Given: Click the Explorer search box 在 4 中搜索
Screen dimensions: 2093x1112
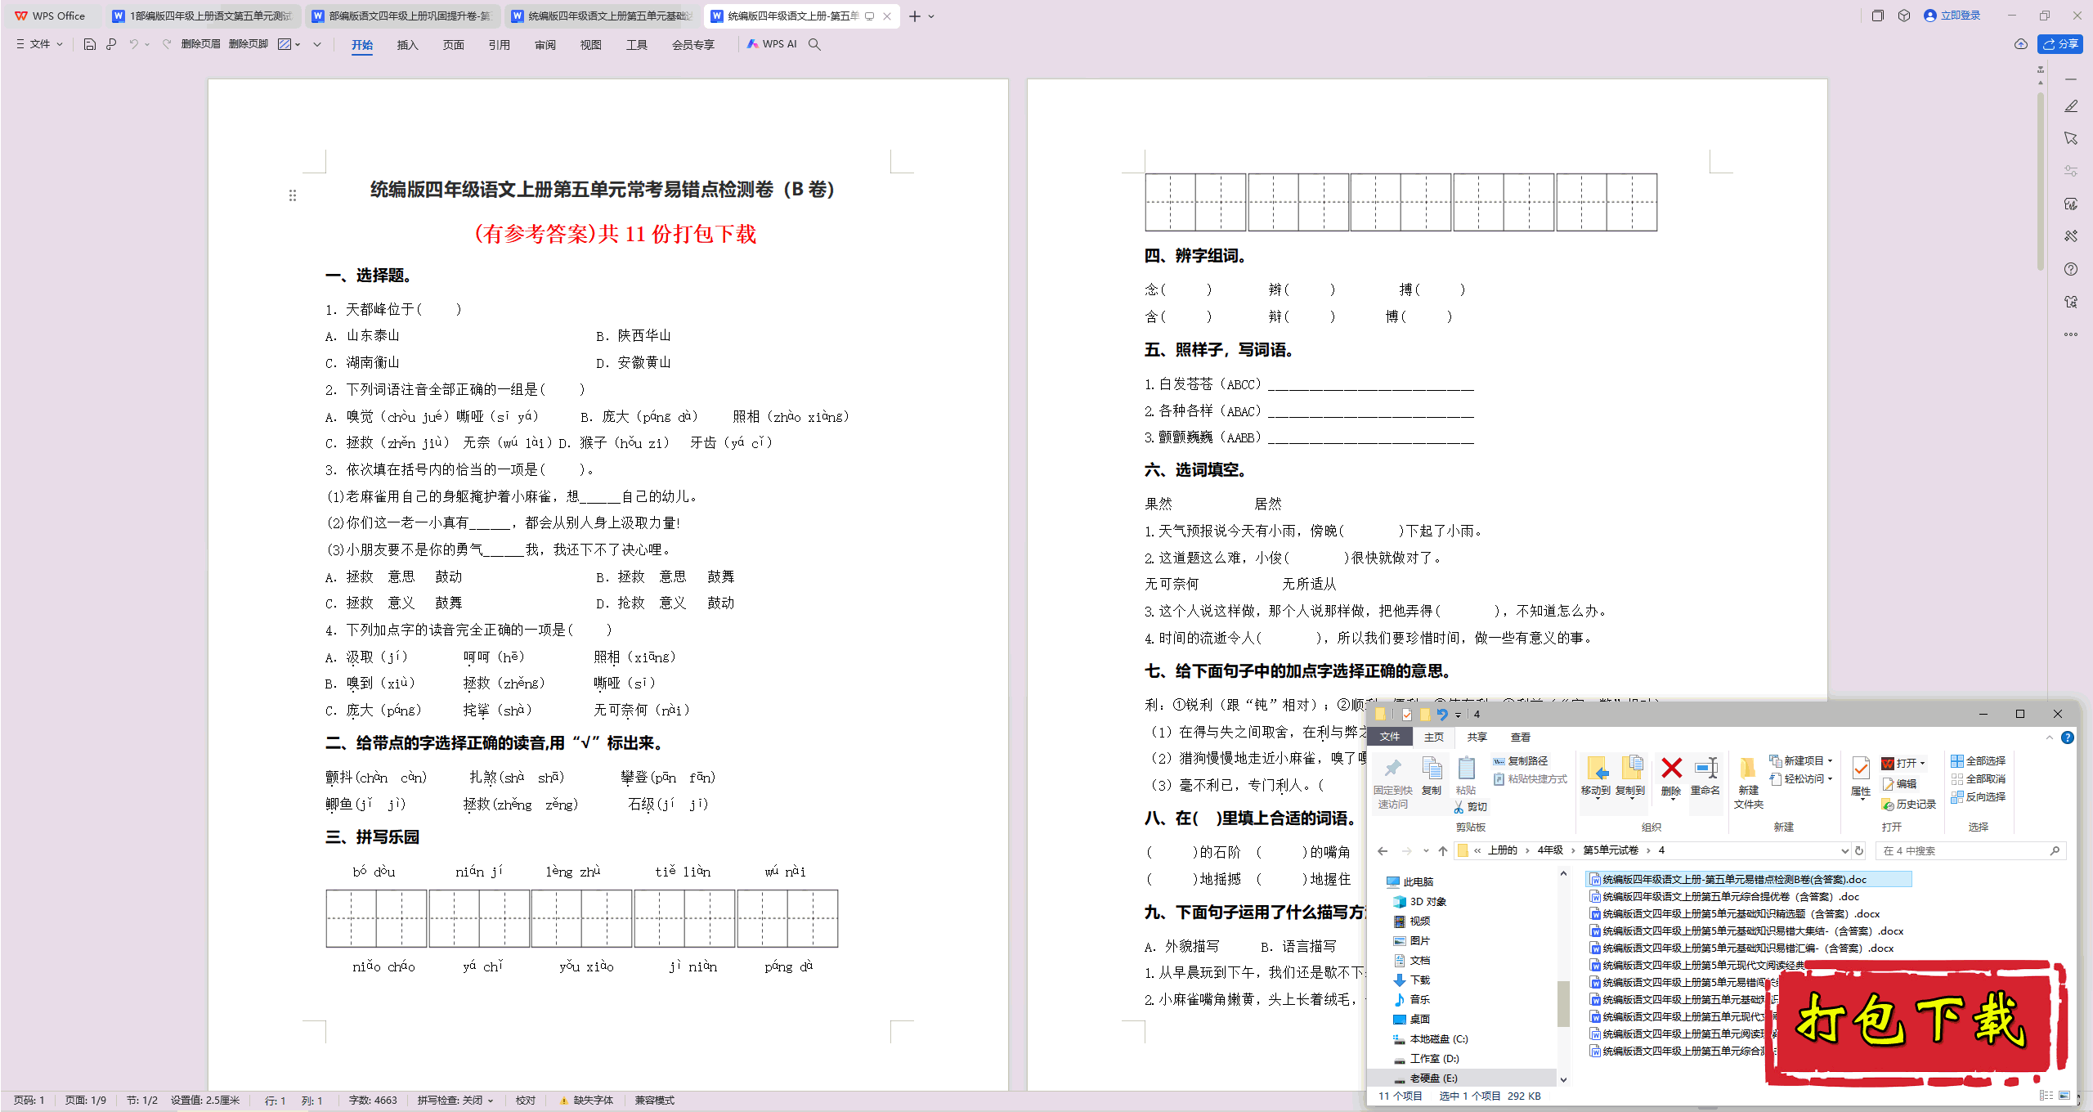Looking at the screenshot, I should (x=1970, y=851).
